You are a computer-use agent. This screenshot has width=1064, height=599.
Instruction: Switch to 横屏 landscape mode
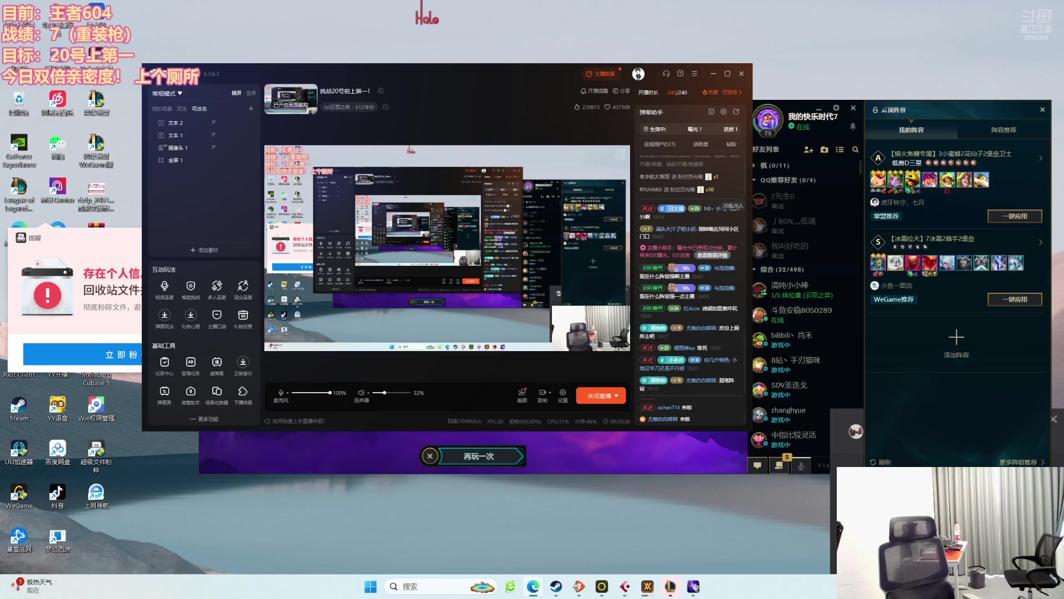(x=236, y=93)
